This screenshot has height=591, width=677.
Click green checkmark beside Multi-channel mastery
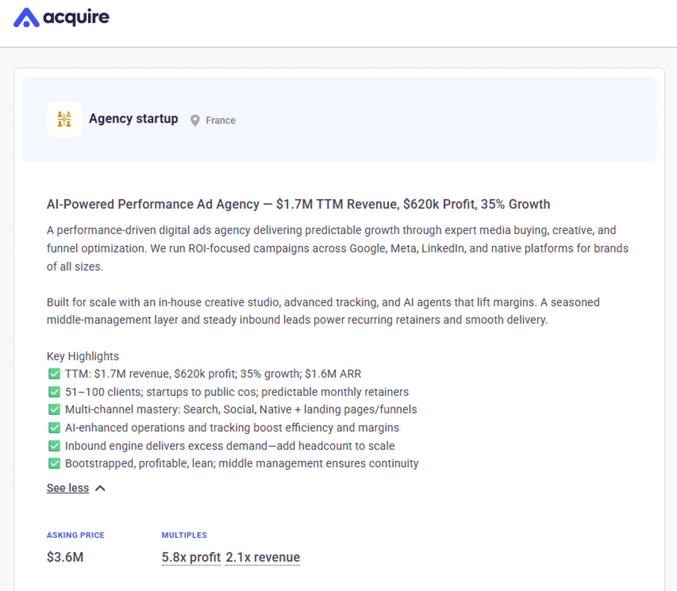(x=54, y=409)
